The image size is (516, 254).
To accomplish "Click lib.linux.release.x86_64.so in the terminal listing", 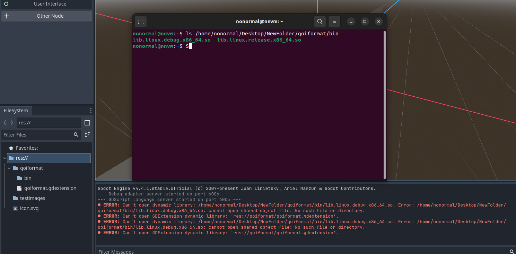I will 259,40.
